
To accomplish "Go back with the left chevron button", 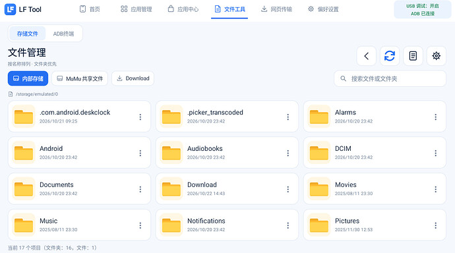I will click(x=367, y=56).
